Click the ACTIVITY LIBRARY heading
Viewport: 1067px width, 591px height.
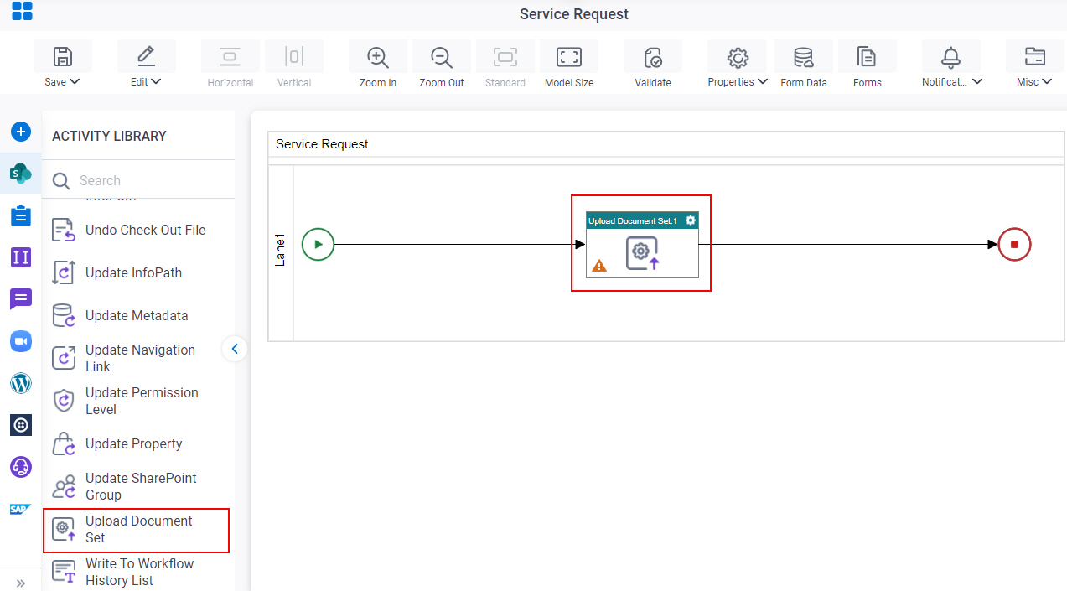(x=109, y=136)
